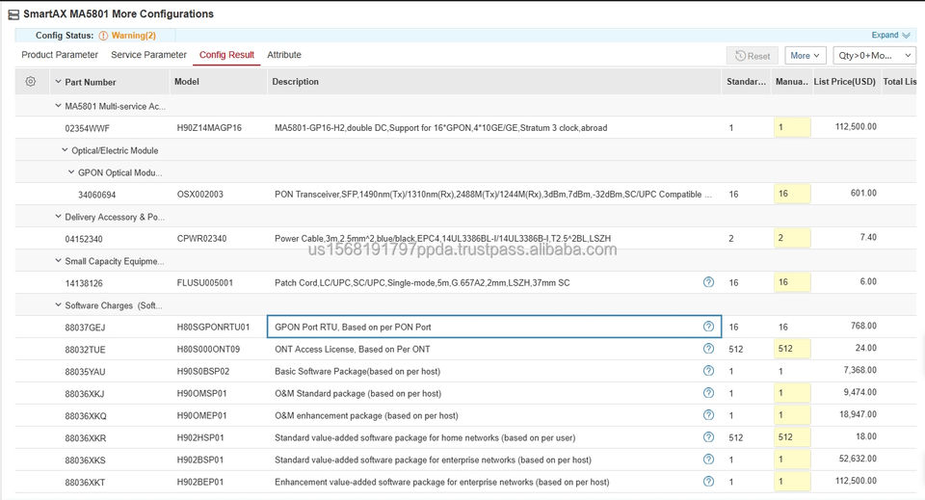Open the Qty>0+Mo... filter dropdown
Image resolution: width=925 pixels, height=500 pixels.
(873, 56)
